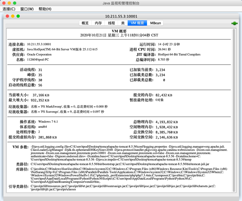Image resolution: width=242 pixels, height=201 pixels.
Task: Close the 10.211.55.3:10001 inner connection window
Action: pyautogui.click(x=7, y=16)
